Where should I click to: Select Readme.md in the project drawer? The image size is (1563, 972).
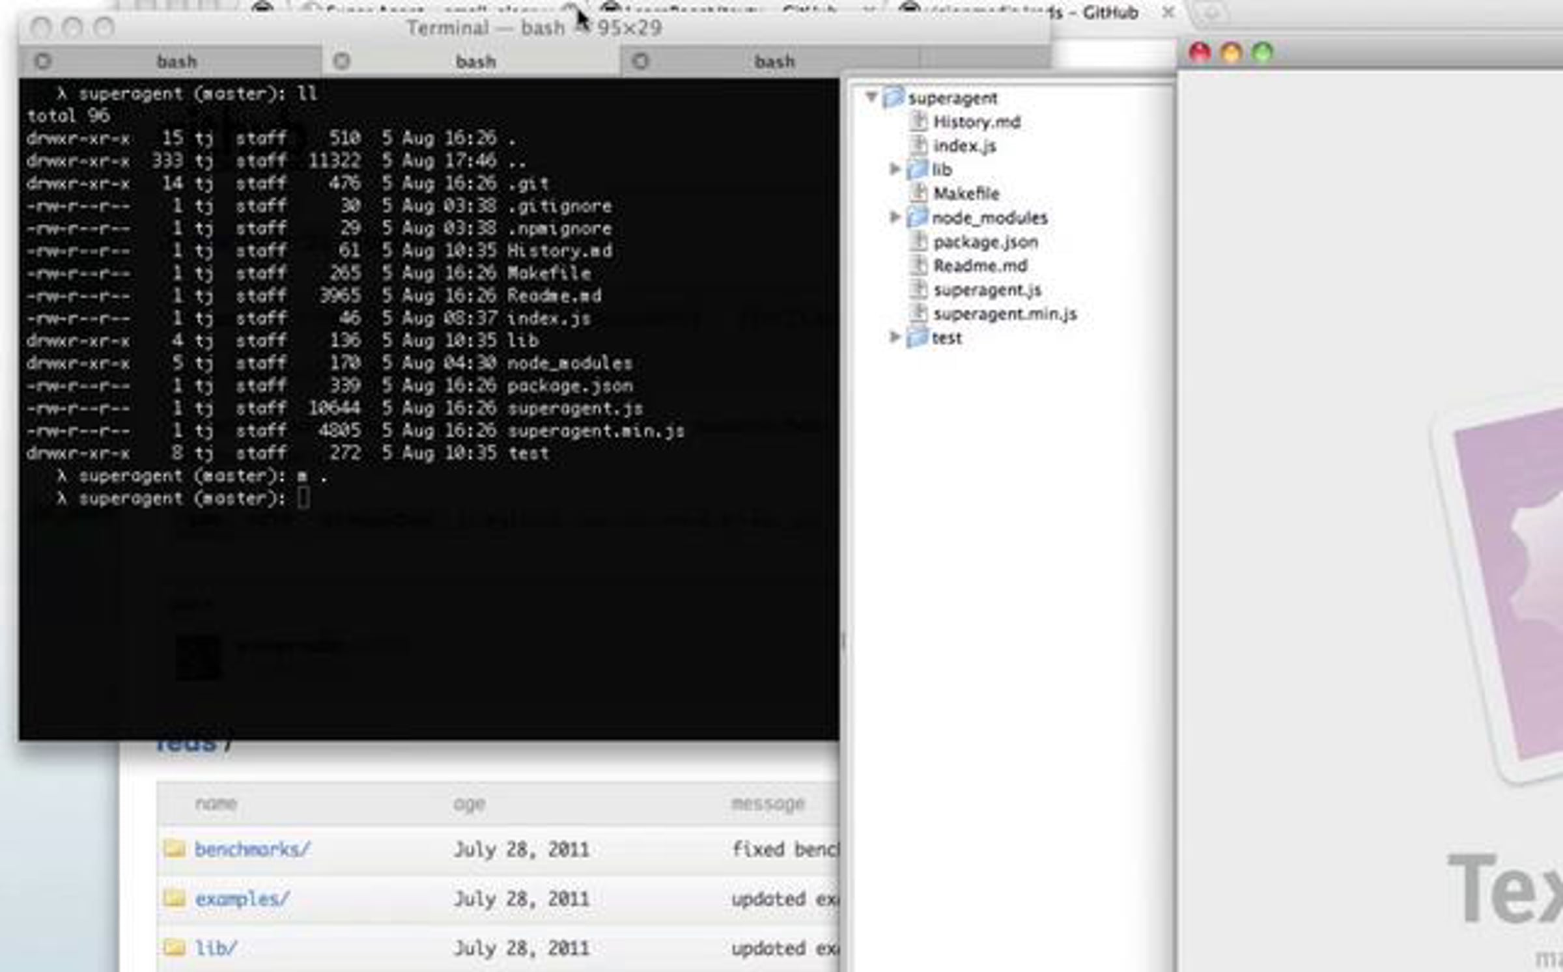(x=980, y=266)
